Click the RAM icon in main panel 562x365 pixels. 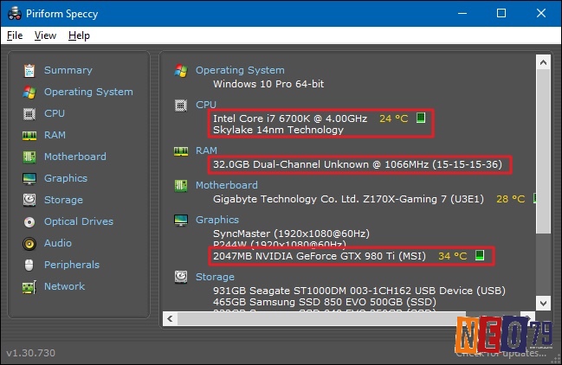click(x=181, y=151)
